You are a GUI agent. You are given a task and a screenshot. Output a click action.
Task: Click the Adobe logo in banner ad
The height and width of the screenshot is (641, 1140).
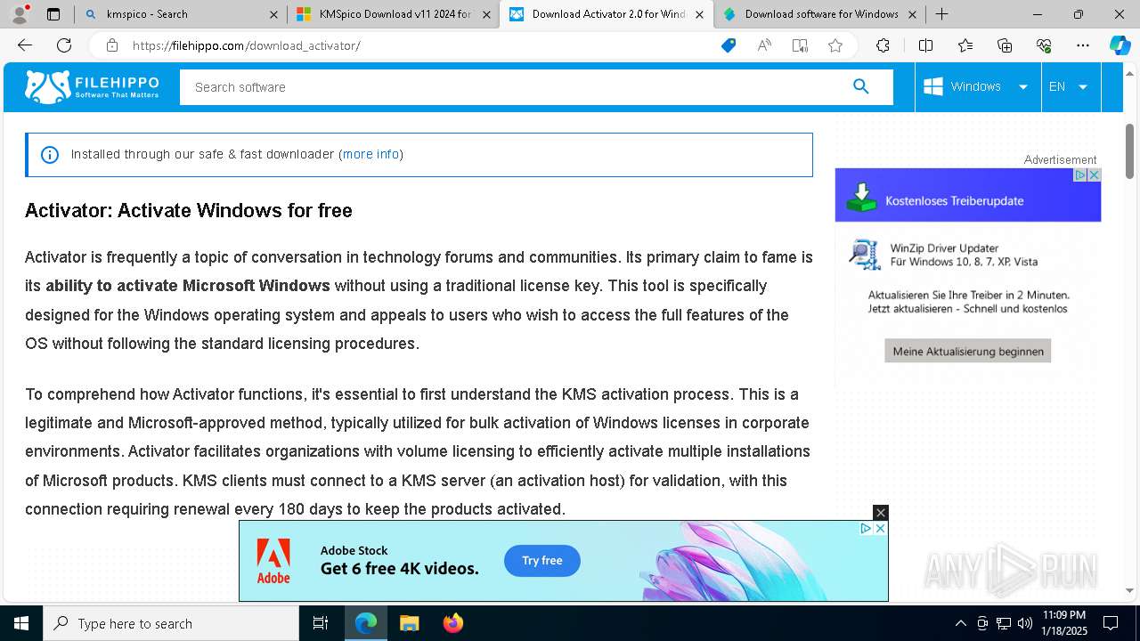273,561
